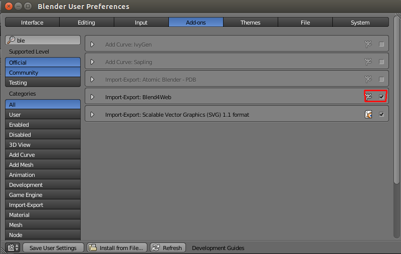Click the folder icon on Install from File

(92, 248)
